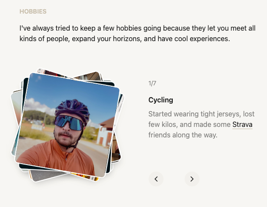
Task: Click the 'Started wearing tight jerseys' description
Action: tap(201, 124)
